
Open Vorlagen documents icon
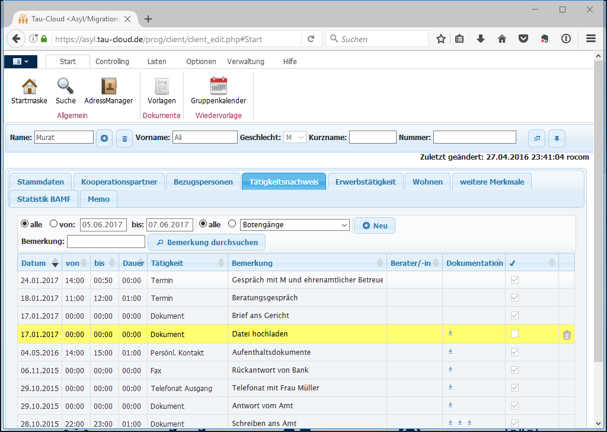coord(161,87)
